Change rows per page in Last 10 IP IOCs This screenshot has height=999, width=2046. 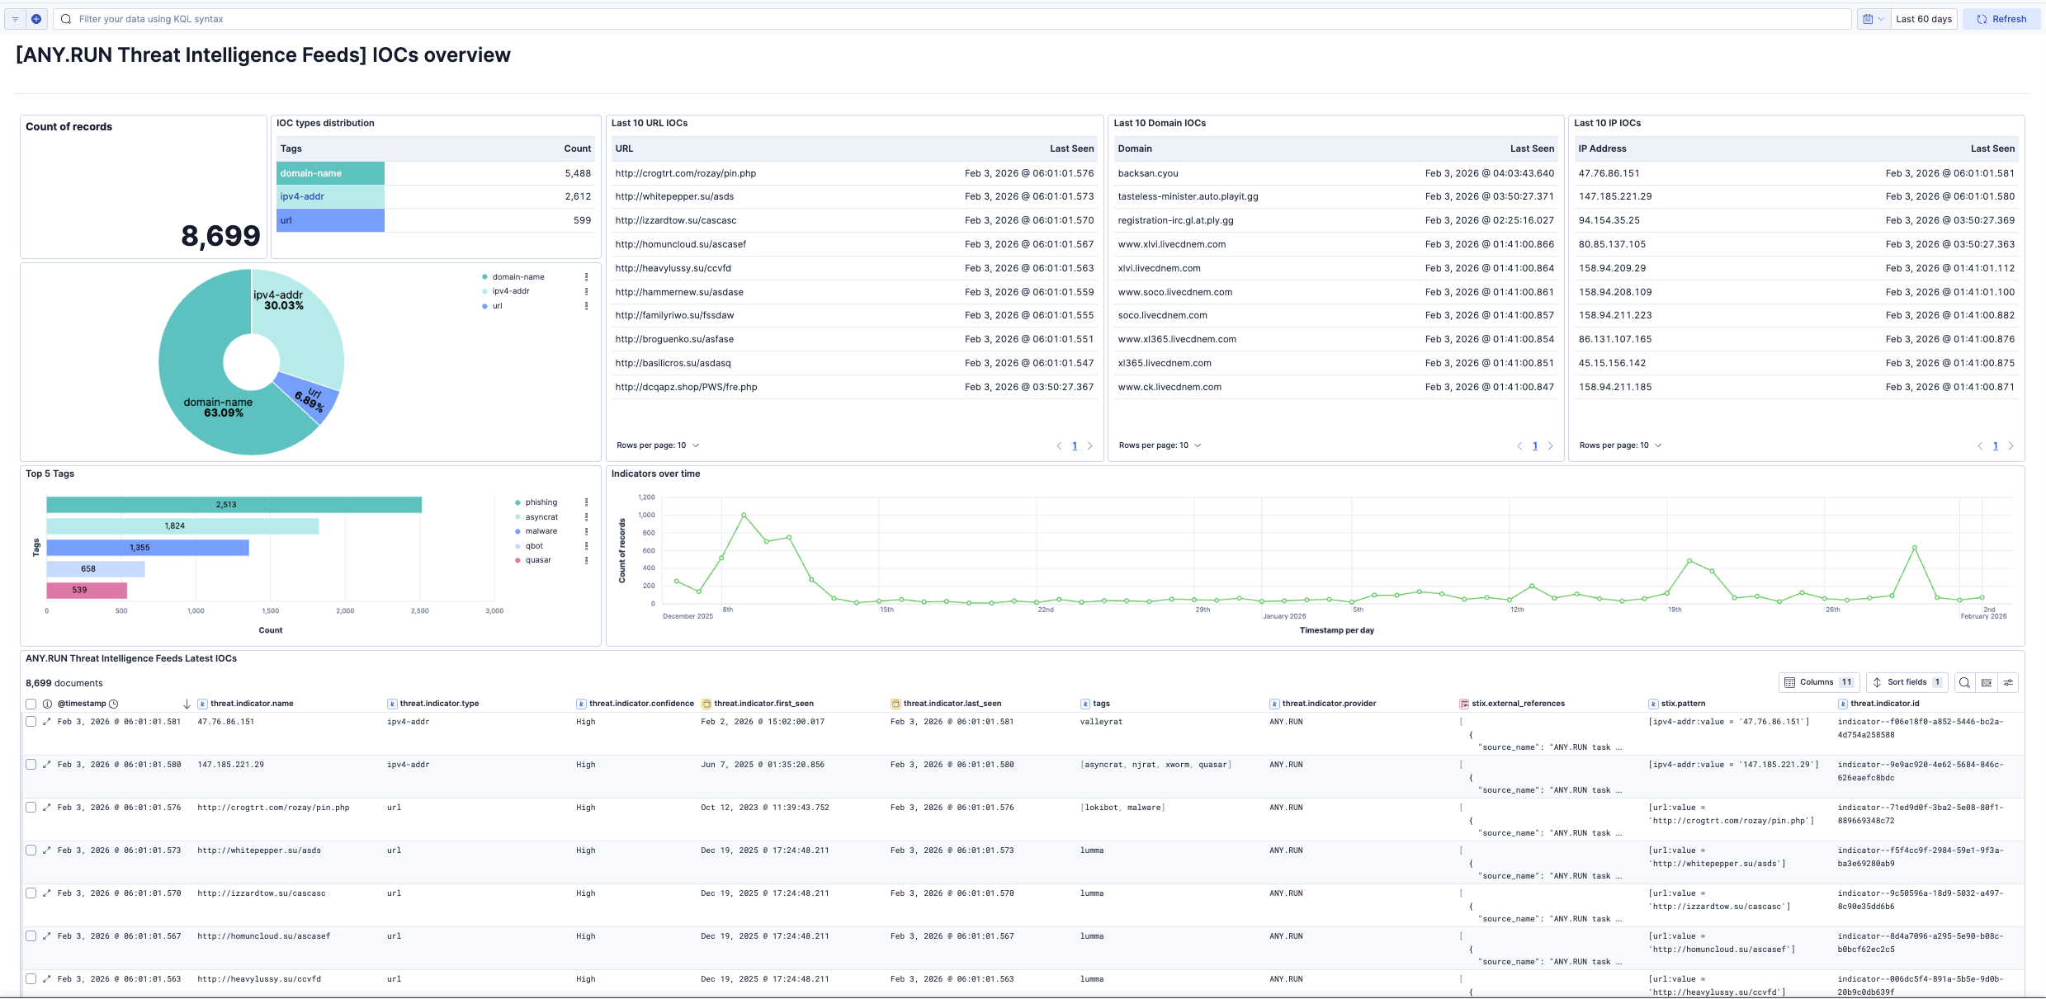(1620, 445)
